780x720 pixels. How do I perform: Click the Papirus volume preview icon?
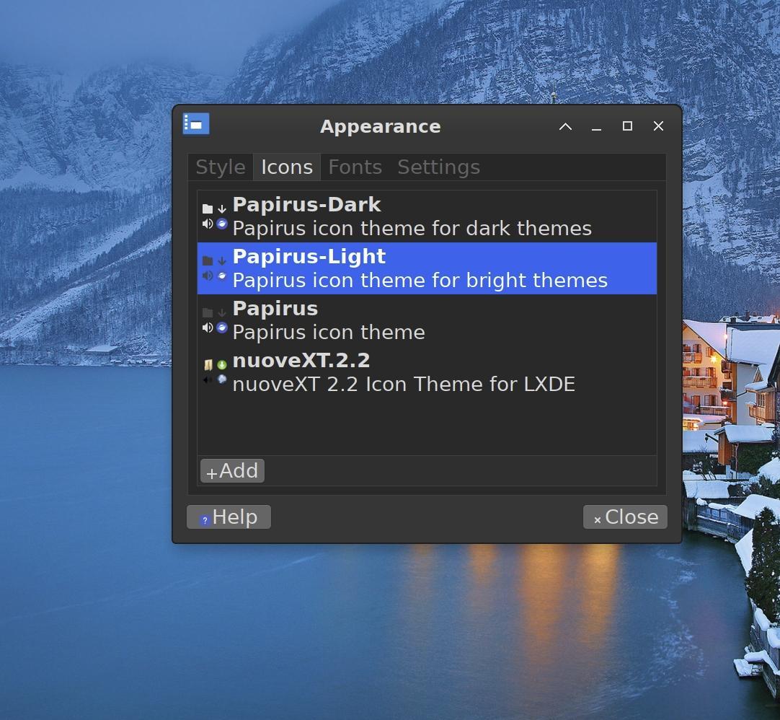pyautogui.click(x=208, y=328)
